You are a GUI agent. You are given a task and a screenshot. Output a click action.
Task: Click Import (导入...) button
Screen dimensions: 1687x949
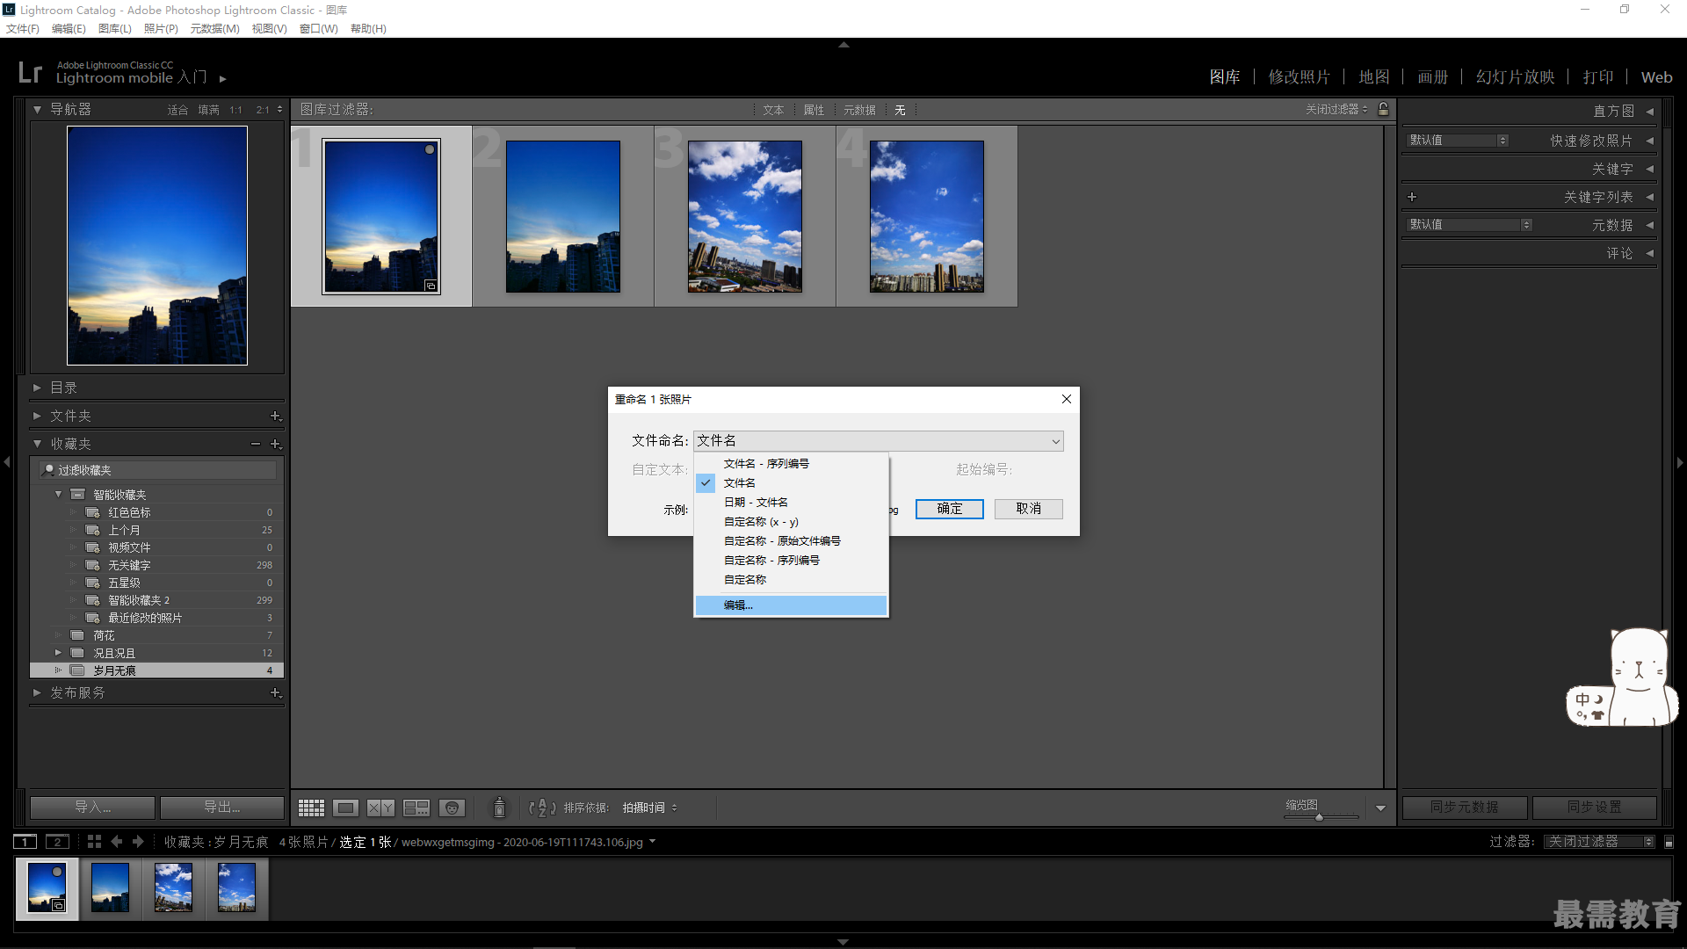point(92,808)
